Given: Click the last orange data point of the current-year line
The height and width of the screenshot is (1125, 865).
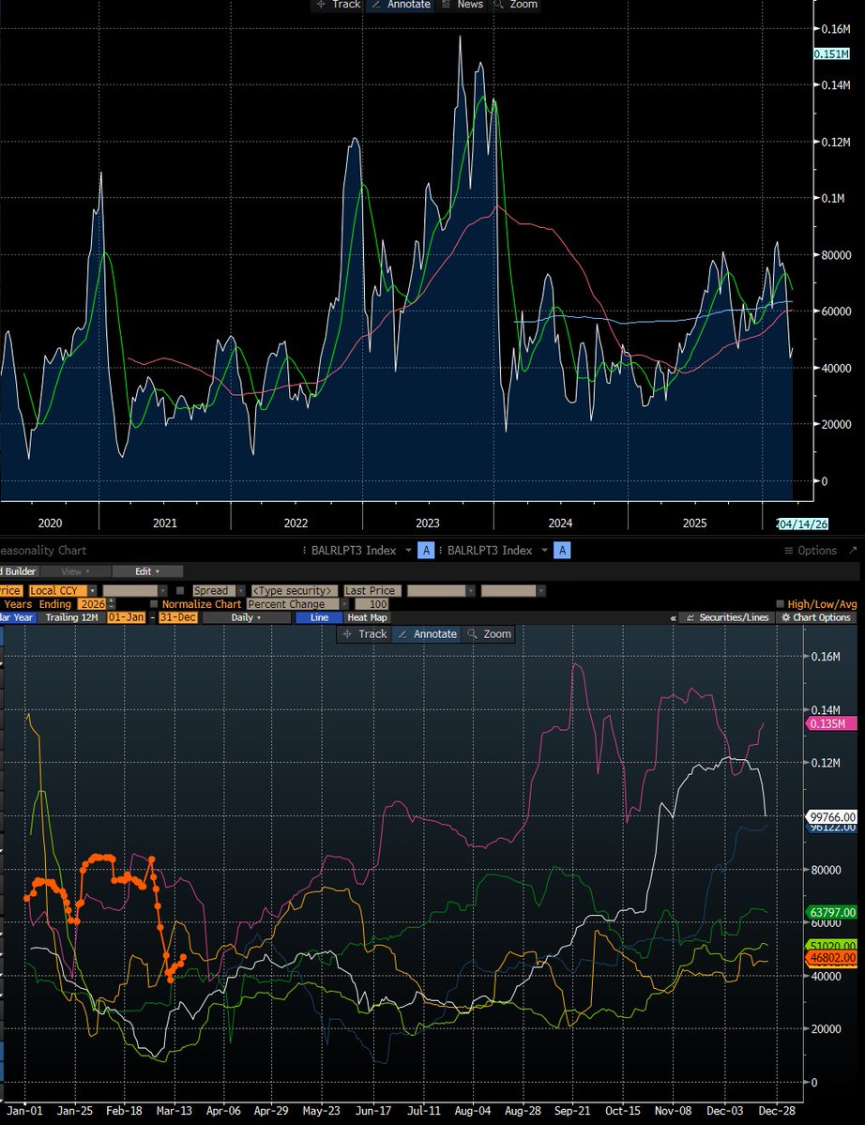Looking at the screenshot, I should 183,956.
